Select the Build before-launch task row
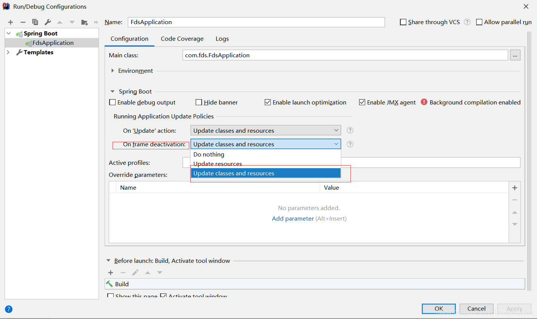 coord(315,284)
